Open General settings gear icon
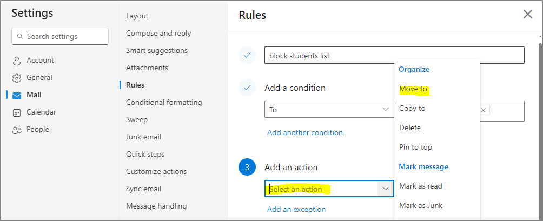 (x=17, y=78)
